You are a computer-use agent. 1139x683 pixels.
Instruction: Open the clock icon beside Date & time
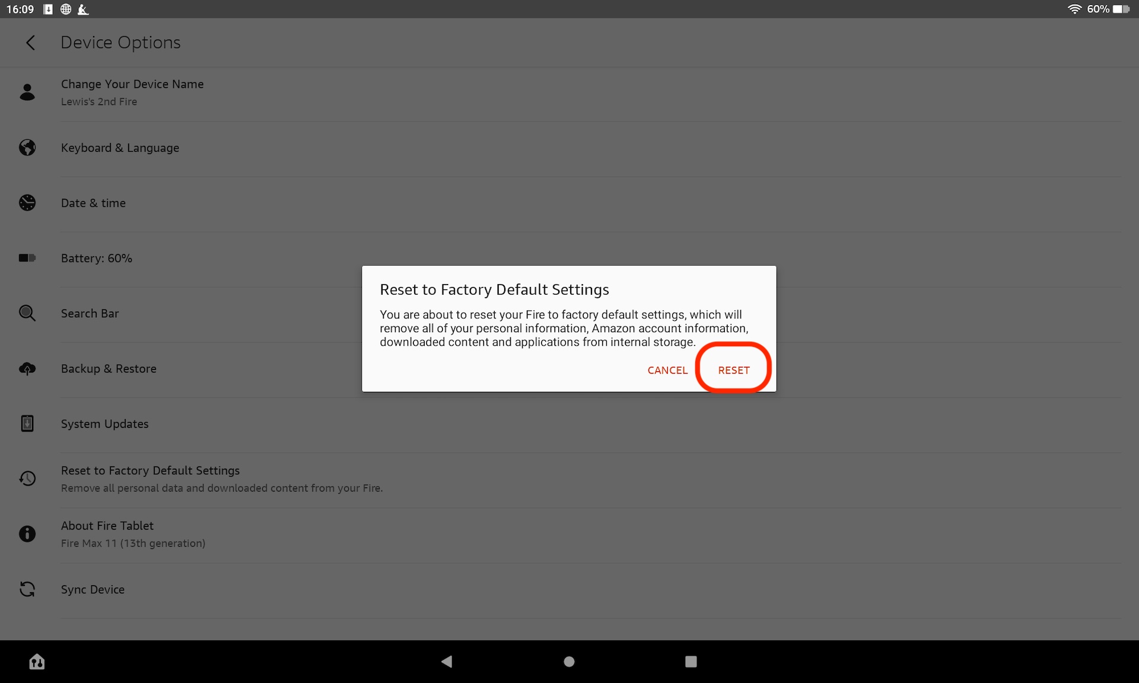point(27,203)
